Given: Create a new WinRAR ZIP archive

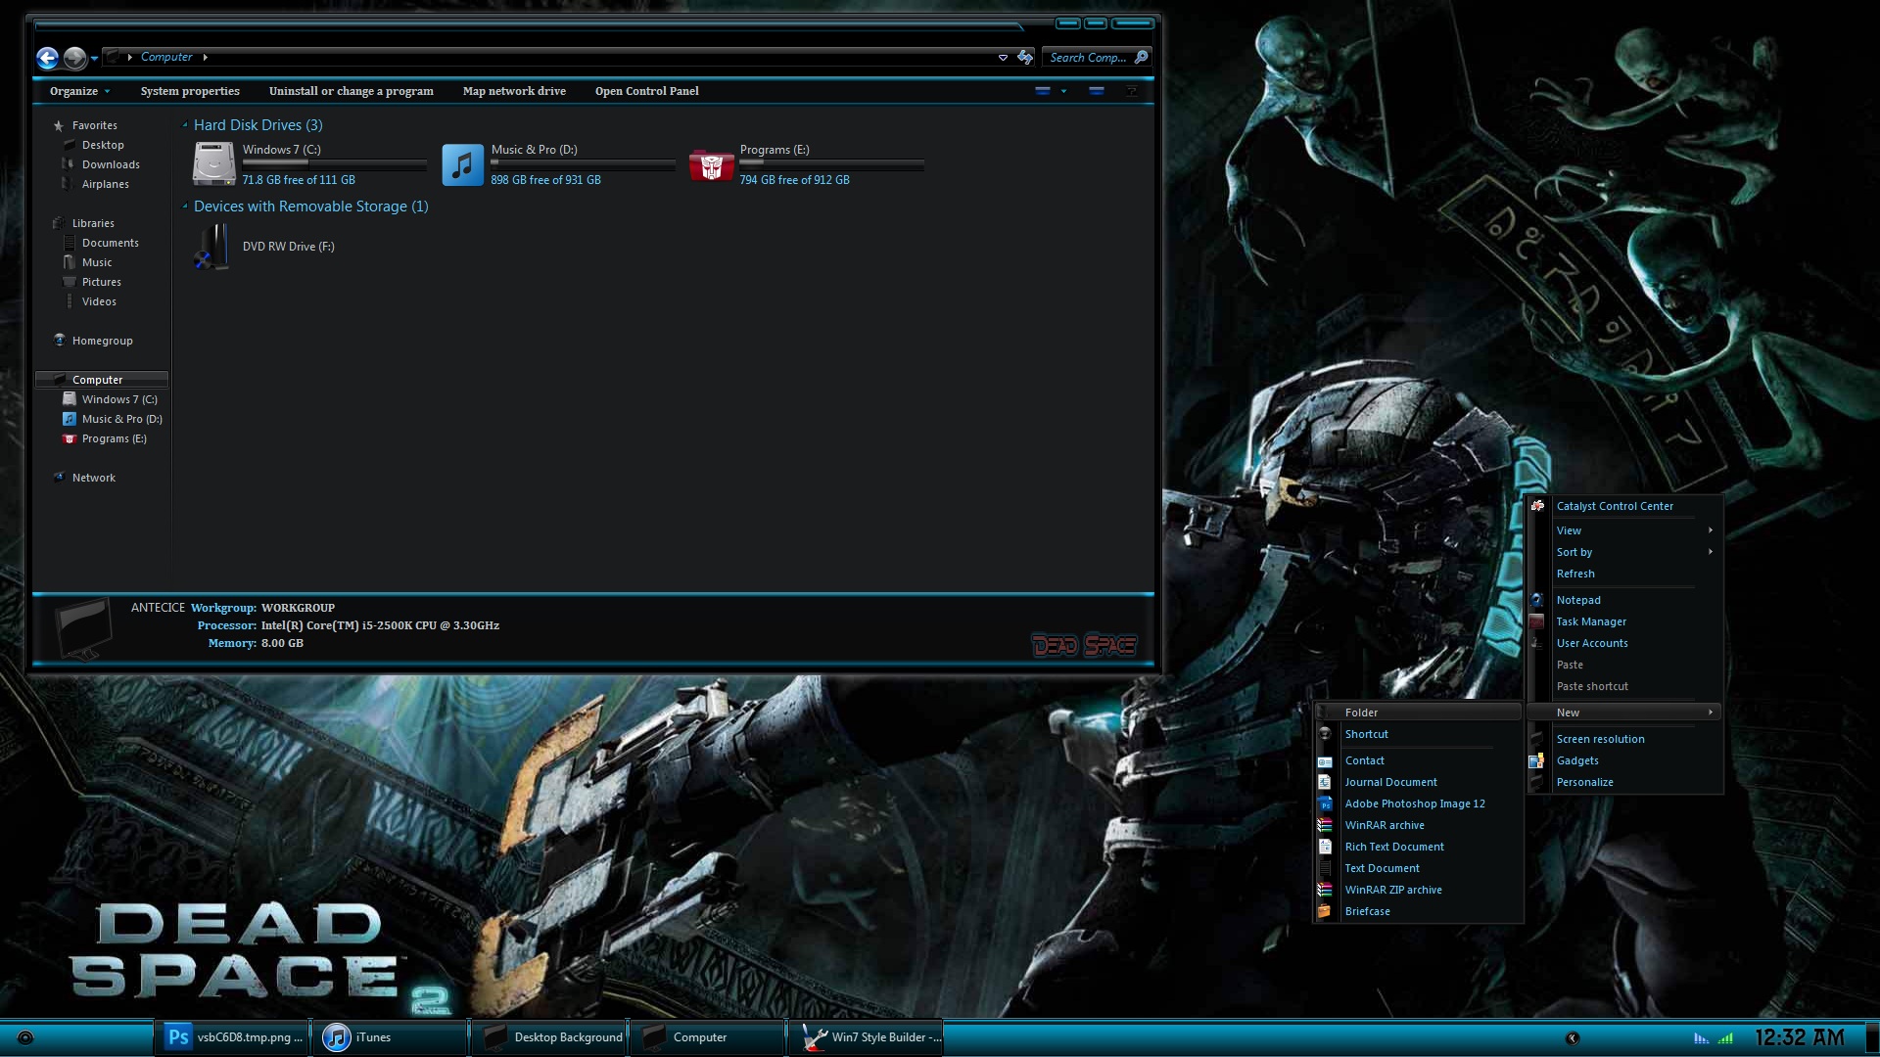Looking at the screenshot, I should (x=1418, y=890).
